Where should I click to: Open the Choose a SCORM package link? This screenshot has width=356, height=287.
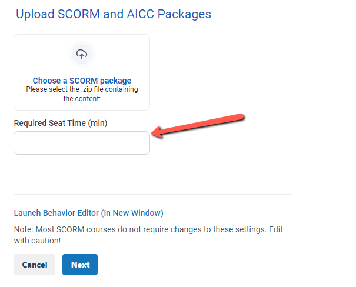point(82,81)
